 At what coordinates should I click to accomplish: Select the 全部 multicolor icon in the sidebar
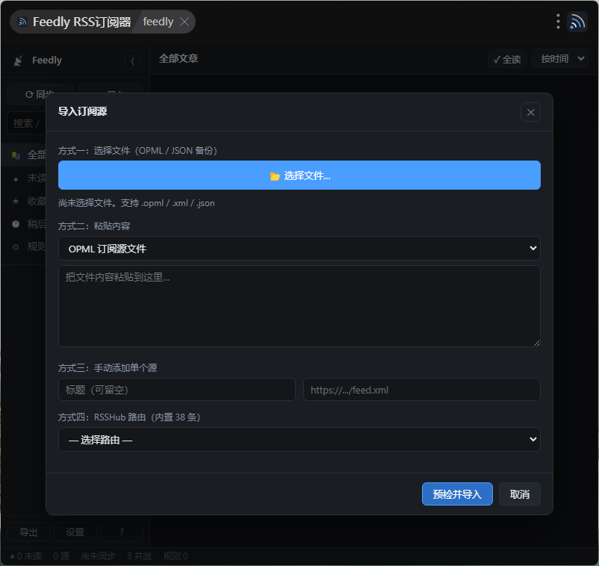(x=16, y=155)
